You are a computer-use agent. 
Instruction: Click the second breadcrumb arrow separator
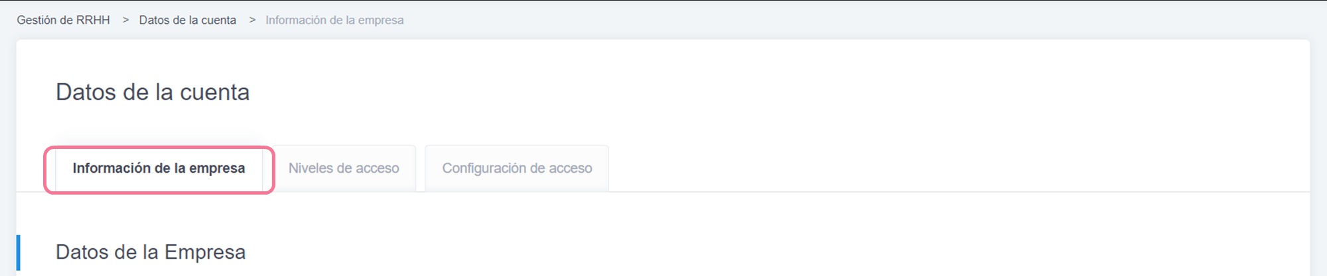tap(252, 20)
